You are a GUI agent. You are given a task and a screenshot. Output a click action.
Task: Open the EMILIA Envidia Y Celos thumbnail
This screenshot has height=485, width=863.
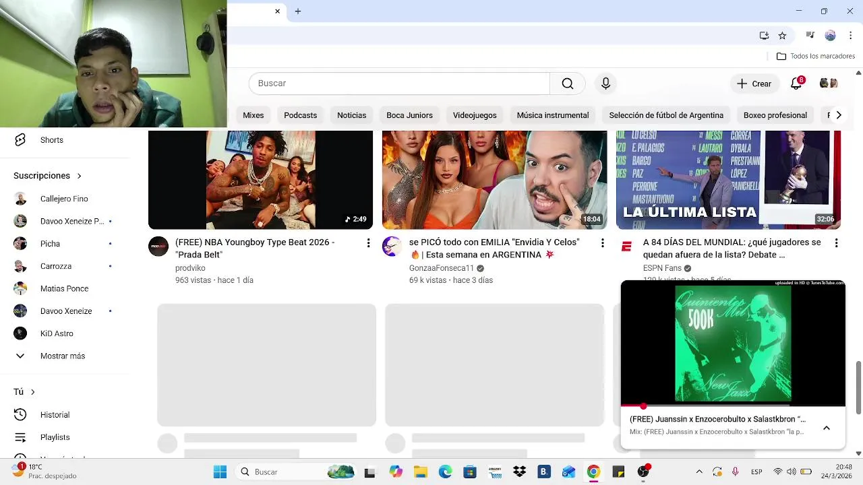[494, 180]
